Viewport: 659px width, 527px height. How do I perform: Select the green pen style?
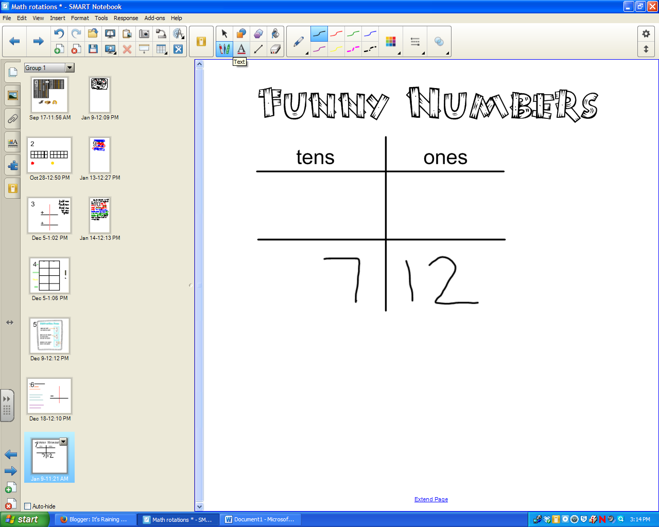[353, 34]
